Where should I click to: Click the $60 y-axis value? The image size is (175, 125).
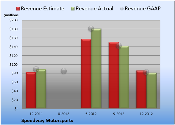15,82
